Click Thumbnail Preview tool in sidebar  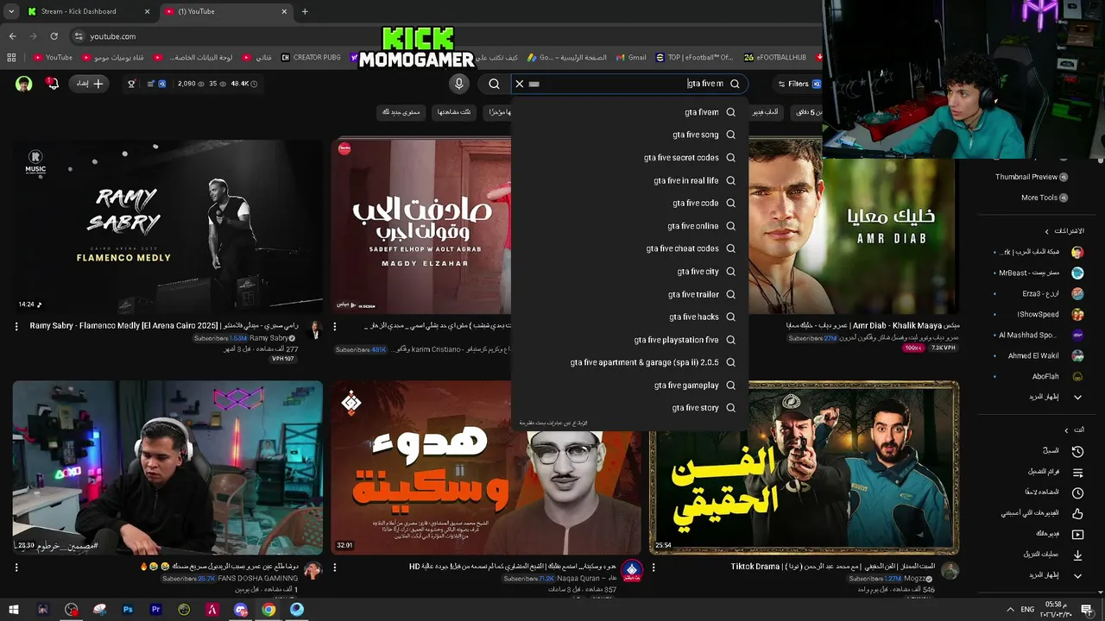(1032, 177)
